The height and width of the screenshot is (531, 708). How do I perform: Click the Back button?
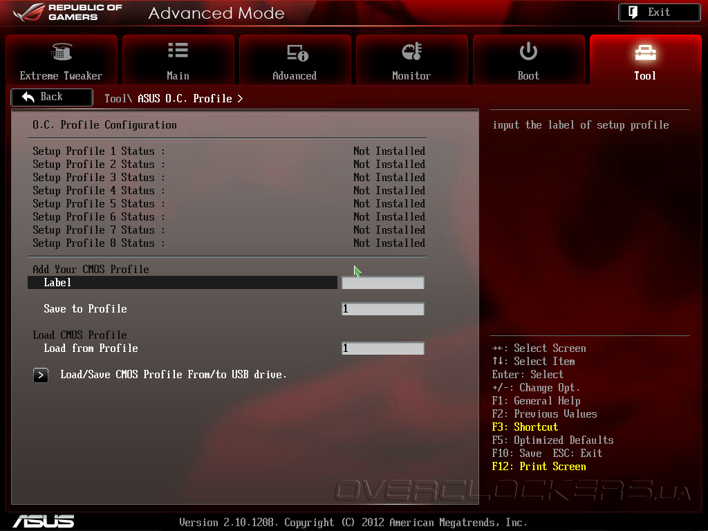(52, 97)
